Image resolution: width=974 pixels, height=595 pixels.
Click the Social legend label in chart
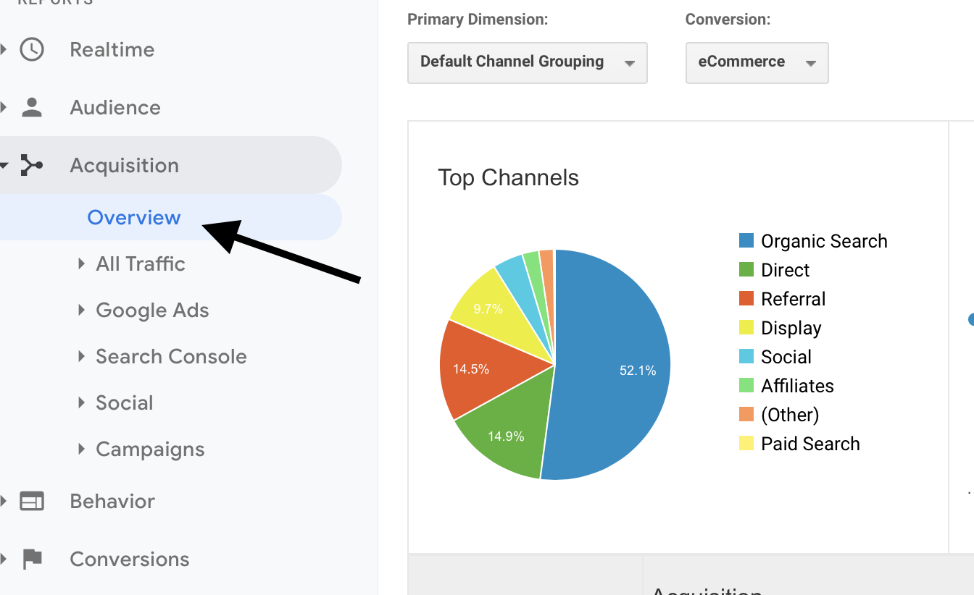point(786,357)
